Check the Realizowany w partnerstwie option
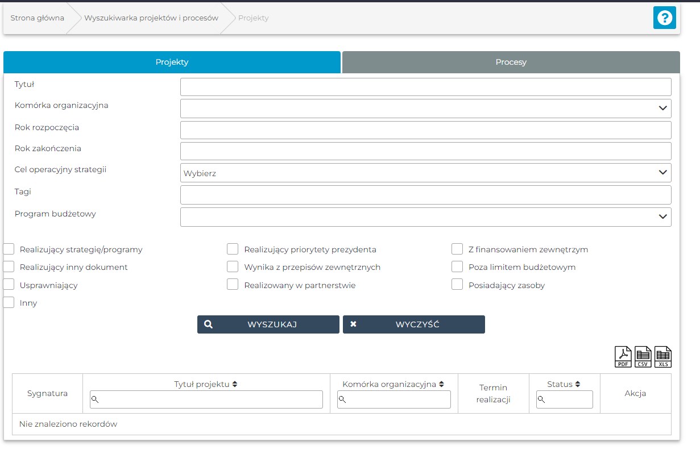Viewport: 700px width, 454px height. (233, 285)
